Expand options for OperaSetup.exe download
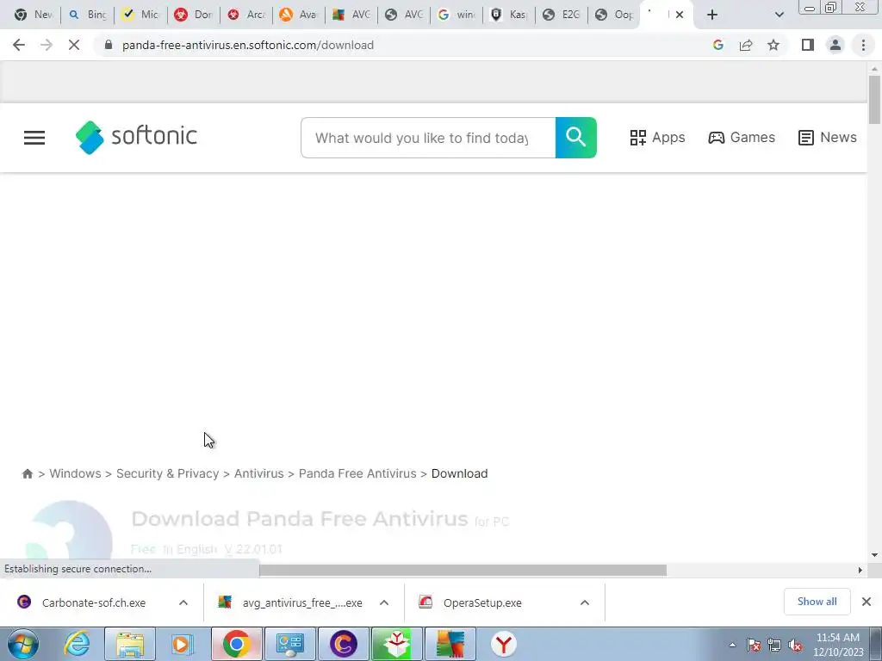Image resolution: width=882 pixels, height=661 pixels. point(585,602)
